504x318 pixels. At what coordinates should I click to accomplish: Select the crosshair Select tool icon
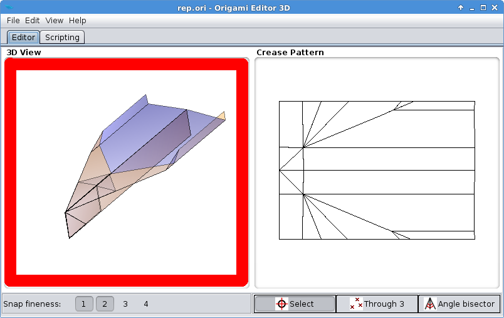pos(281,304)
